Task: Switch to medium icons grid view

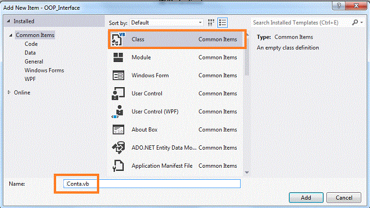Action: (211, 23)
